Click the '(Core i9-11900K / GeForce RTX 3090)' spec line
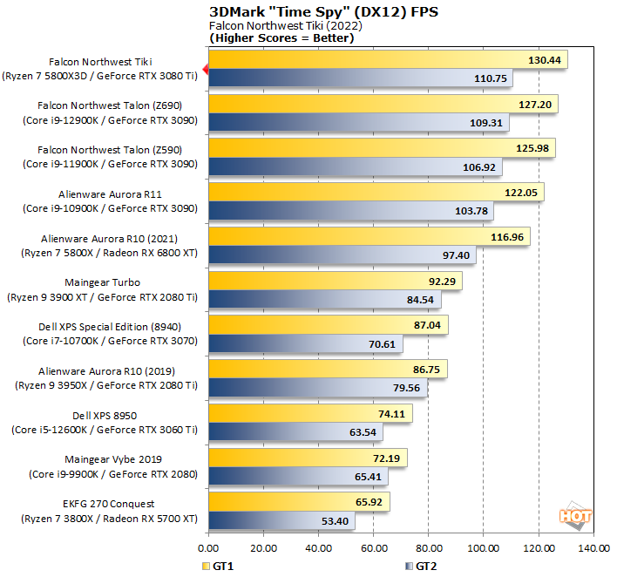This screenshot has height=577, width=617. [x=110, y=164]
